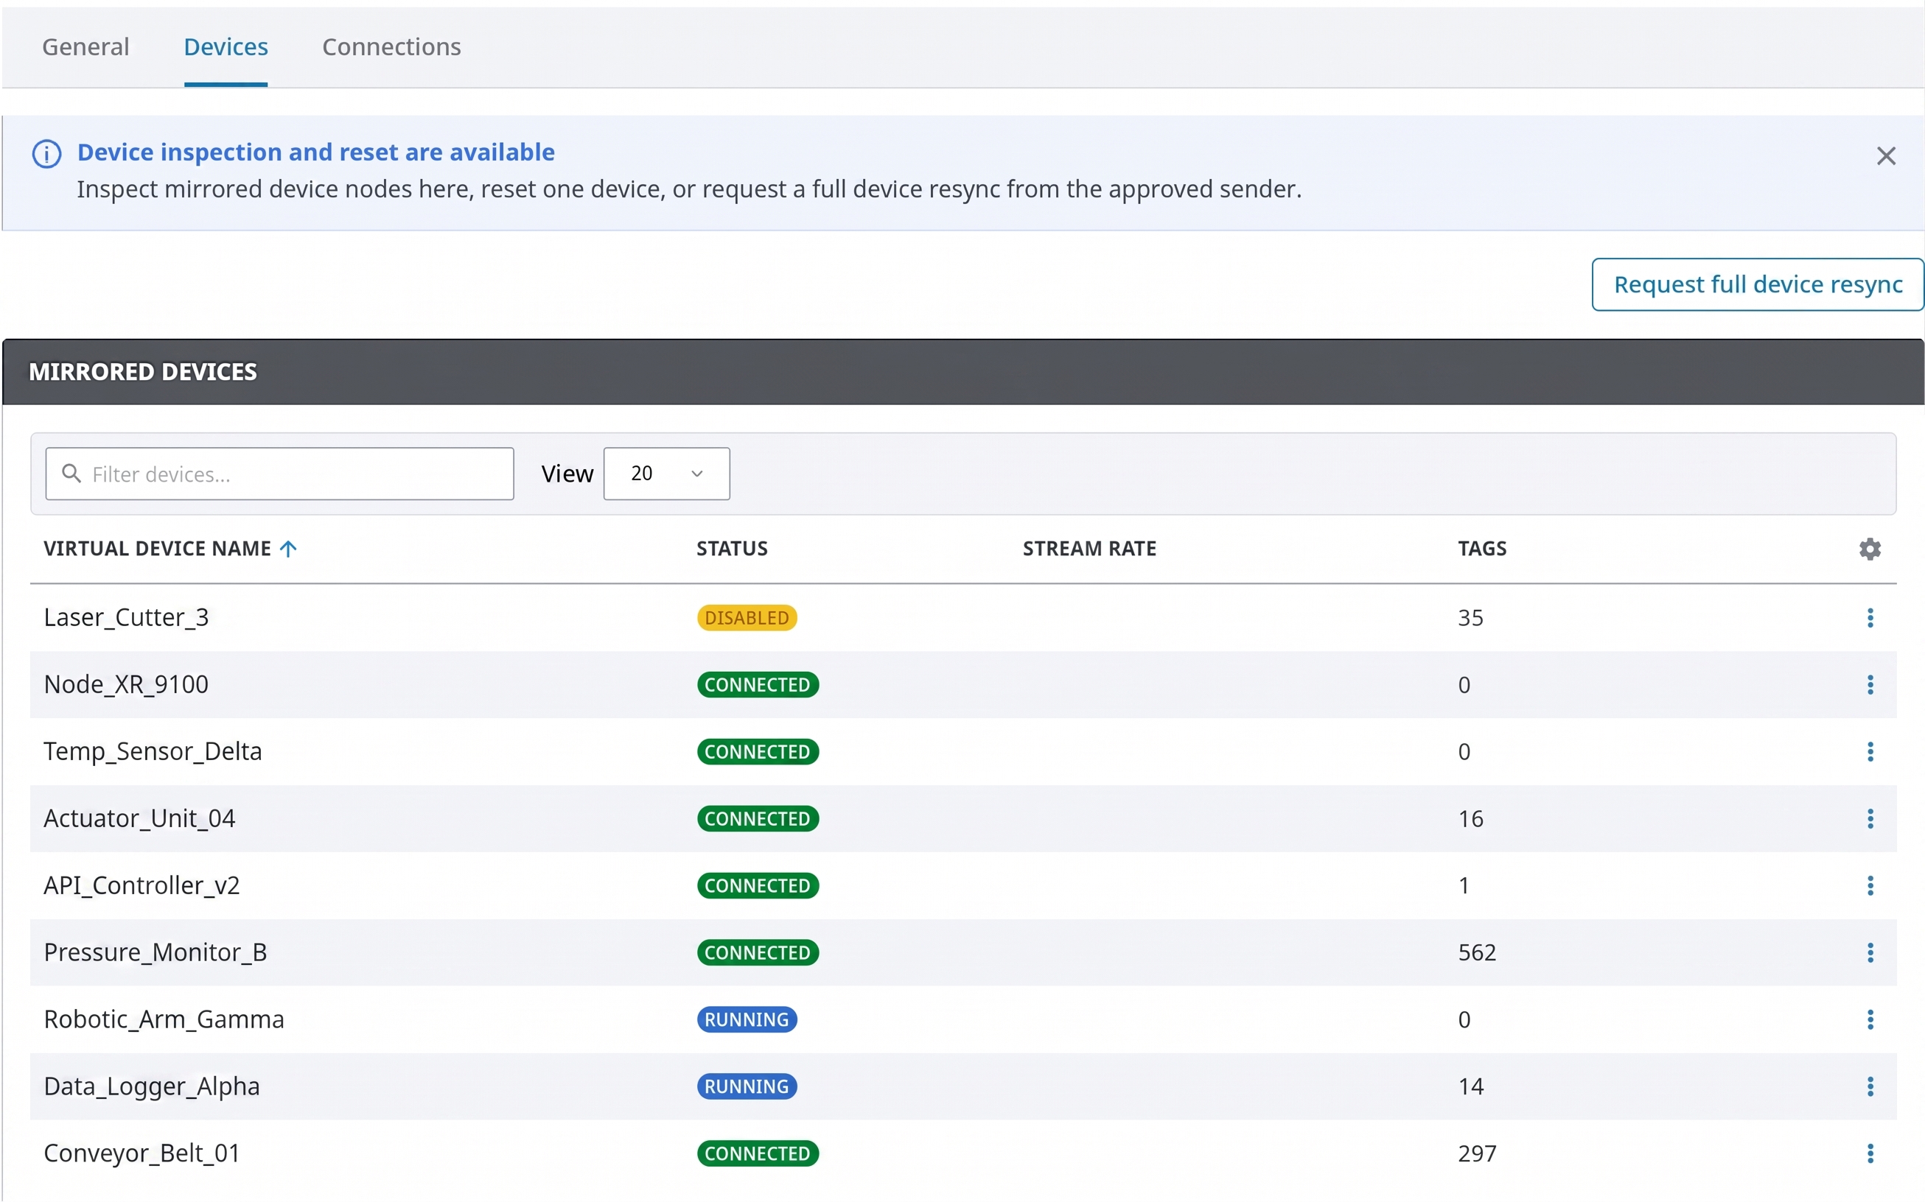This screenshot has height=1202, width=1925.
Task: Open actions menu for Data_Logger_Alpha row
Action: click(x=1869, y=1086)
